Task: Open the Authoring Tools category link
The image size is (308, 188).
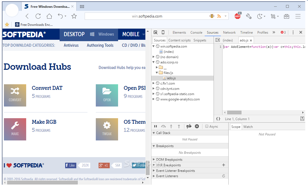Action: (x=100, y=45)
